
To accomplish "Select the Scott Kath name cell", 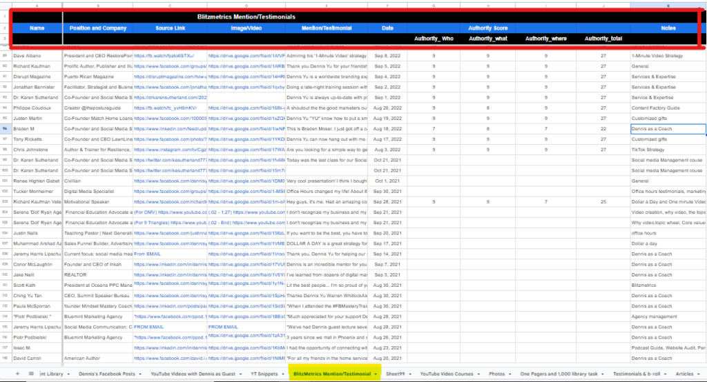I will pyautogui.click(x=37, y=285).
